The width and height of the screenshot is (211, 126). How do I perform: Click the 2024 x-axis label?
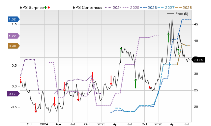pos(44,124)
